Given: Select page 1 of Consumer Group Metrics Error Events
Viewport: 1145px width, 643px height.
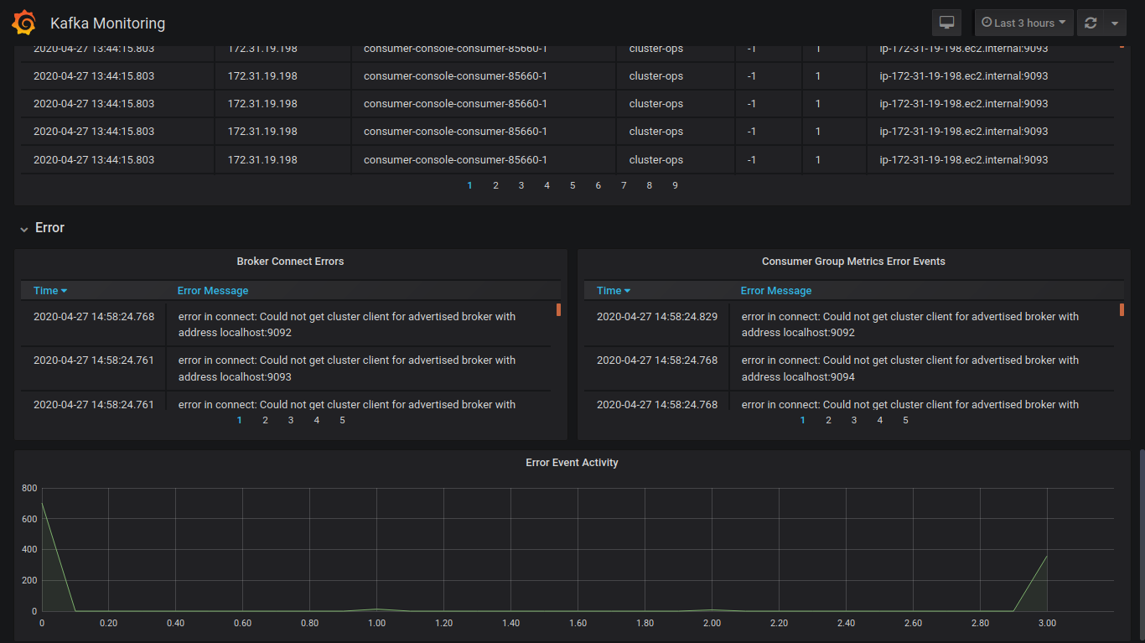Looking at the screenshot, I should click(x=803, y=420).
